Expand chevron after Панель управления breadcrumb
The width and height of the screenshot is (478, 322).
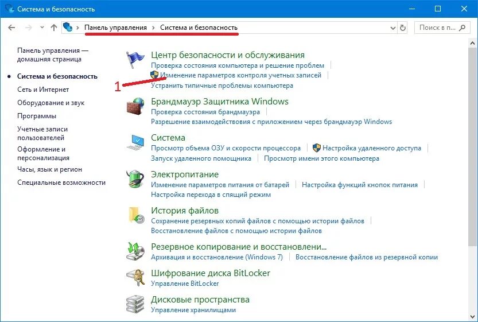tap(154, 28)
